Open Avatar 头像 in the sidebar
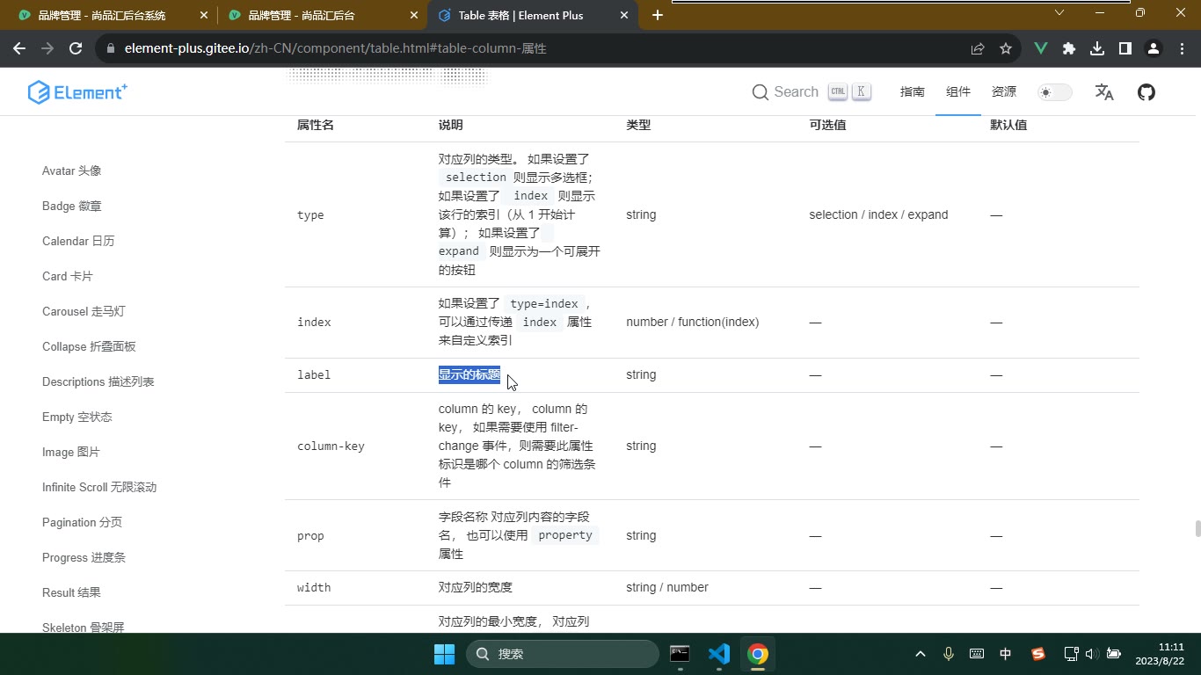 tap(72, 171)
